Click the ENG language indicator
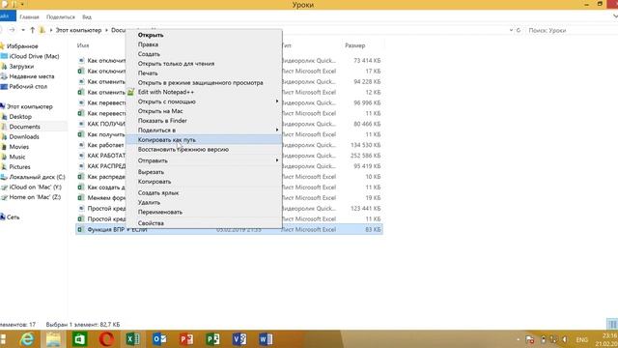 pos(581,339)
